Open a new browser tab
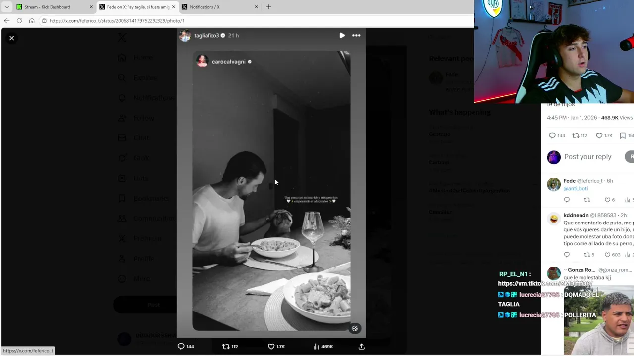The height and width of the screenshot is (356, 634). point(268,7)
